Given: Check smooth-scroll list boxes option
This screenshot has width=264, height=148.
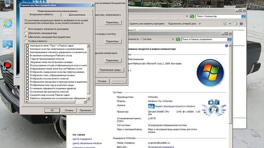Looking at the screenshot, I should (27, 59).
